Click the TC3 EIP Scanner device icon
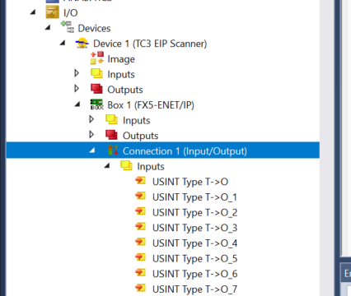The height and width of the screenshot is (296, 351). (x=82, y=44)
